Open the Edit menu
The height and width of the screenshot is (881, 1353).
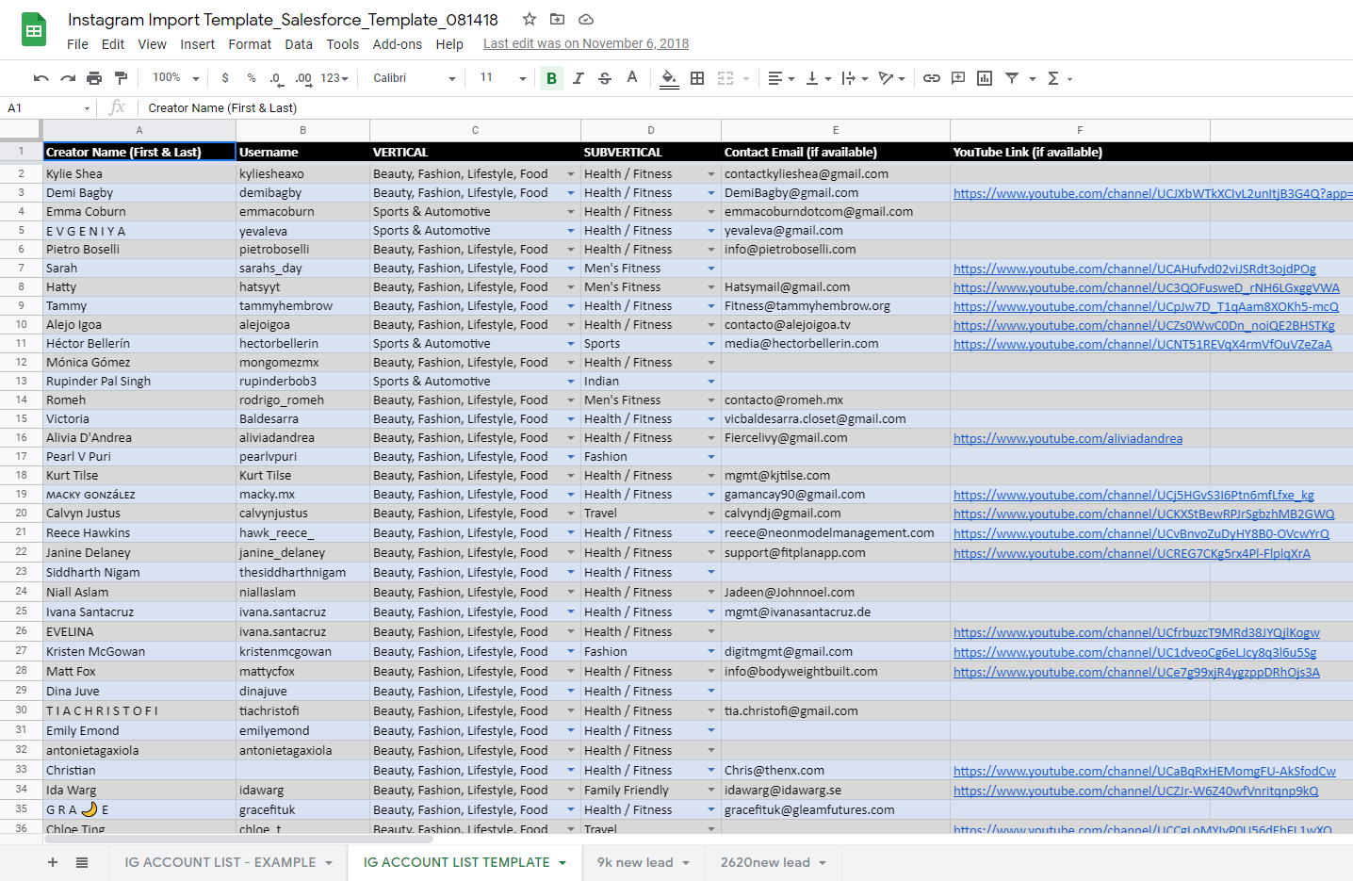(113, 44)
